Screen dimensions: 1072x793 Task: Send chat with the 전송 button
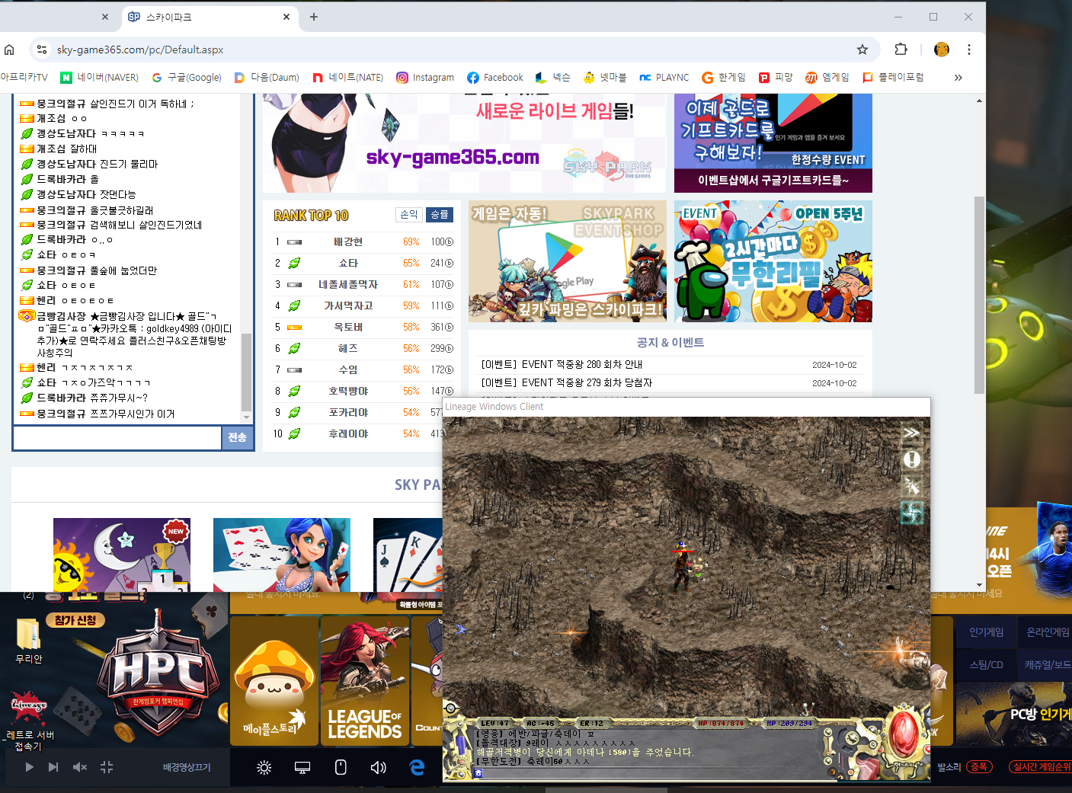tap(237, 438)
